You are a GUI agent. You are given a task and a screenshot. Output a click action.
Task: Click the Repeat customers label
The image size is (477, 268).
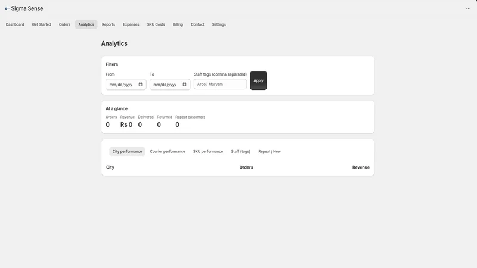(190, 117)
